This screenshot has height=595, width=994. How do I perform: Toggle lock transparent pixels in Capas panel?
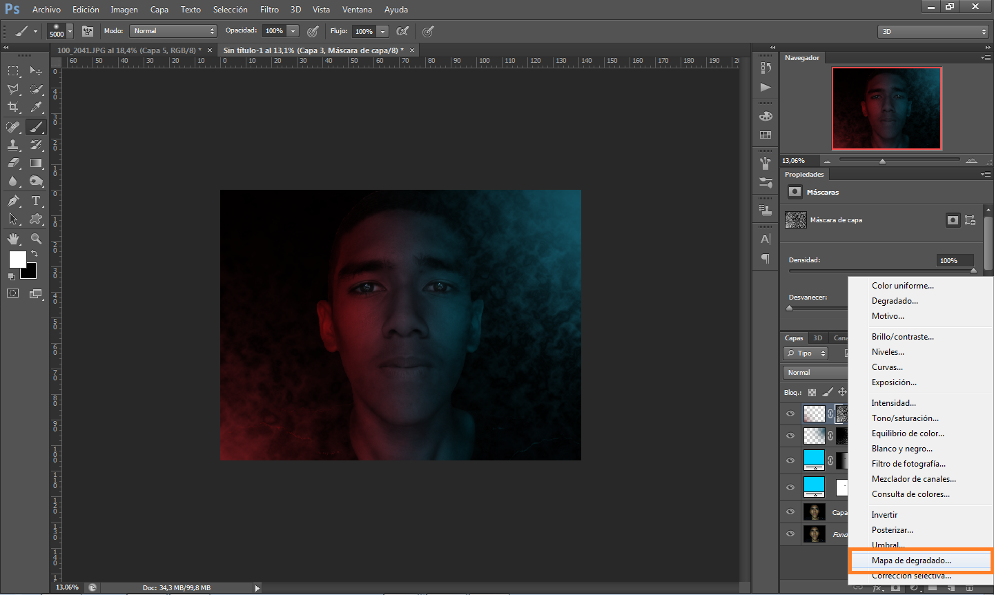click(x=812, y=392)
